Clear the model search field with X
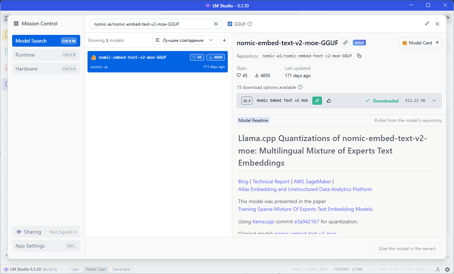Image resolution: width=454 pixels, height=274 pixels. [x=216, y=24]
